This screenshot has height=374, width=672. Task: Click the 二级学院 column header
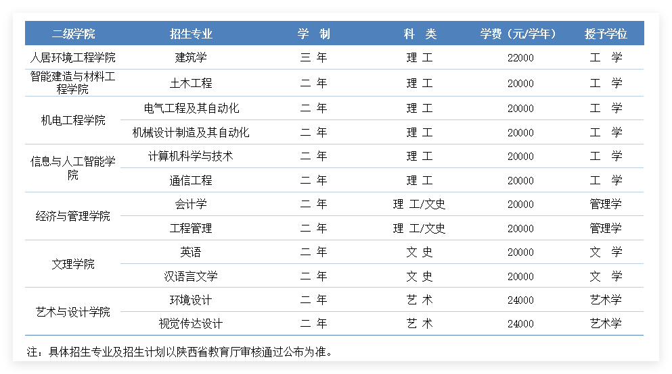[x=73, y=34]
